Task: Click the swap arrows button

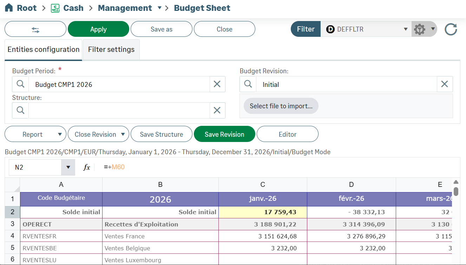Action: (x=35, y=29)
